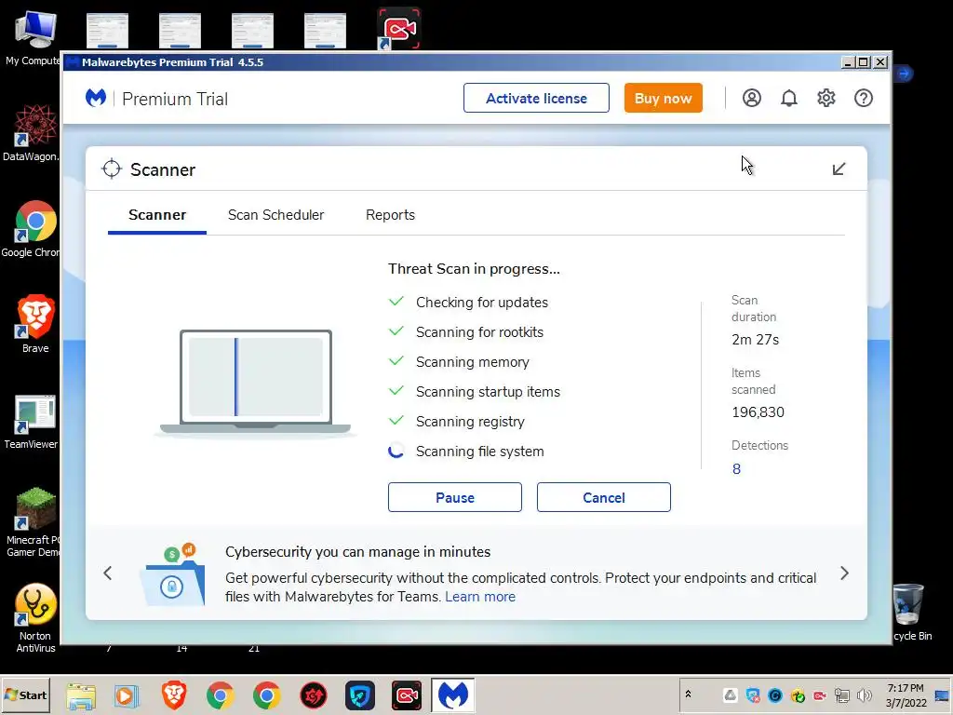Click the laptop scan illustration
The image size is (953, 715).
point(255,383)
